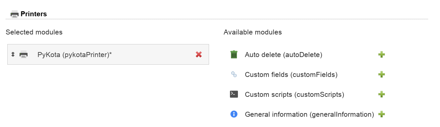
Task: Click the green trash Auto delete icon
Action: [234, 54]
